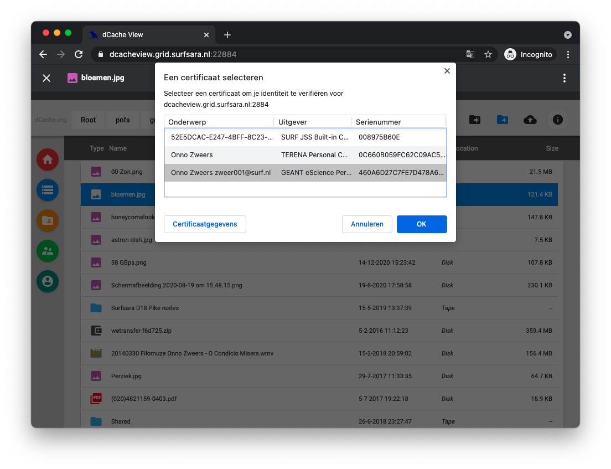Open the teal user account sidebar icon
Viewport: 611px width, 469px height.
48,281
